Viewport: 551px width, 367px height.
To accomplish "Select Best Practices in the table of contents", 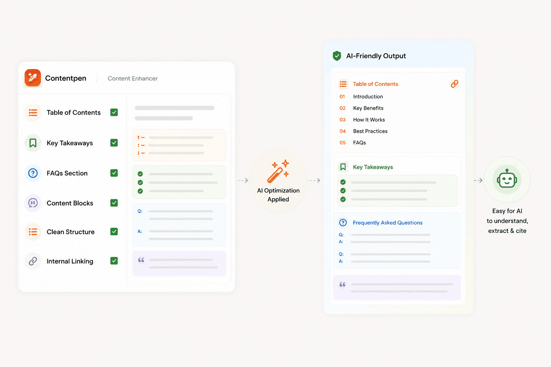I will 371,131.
